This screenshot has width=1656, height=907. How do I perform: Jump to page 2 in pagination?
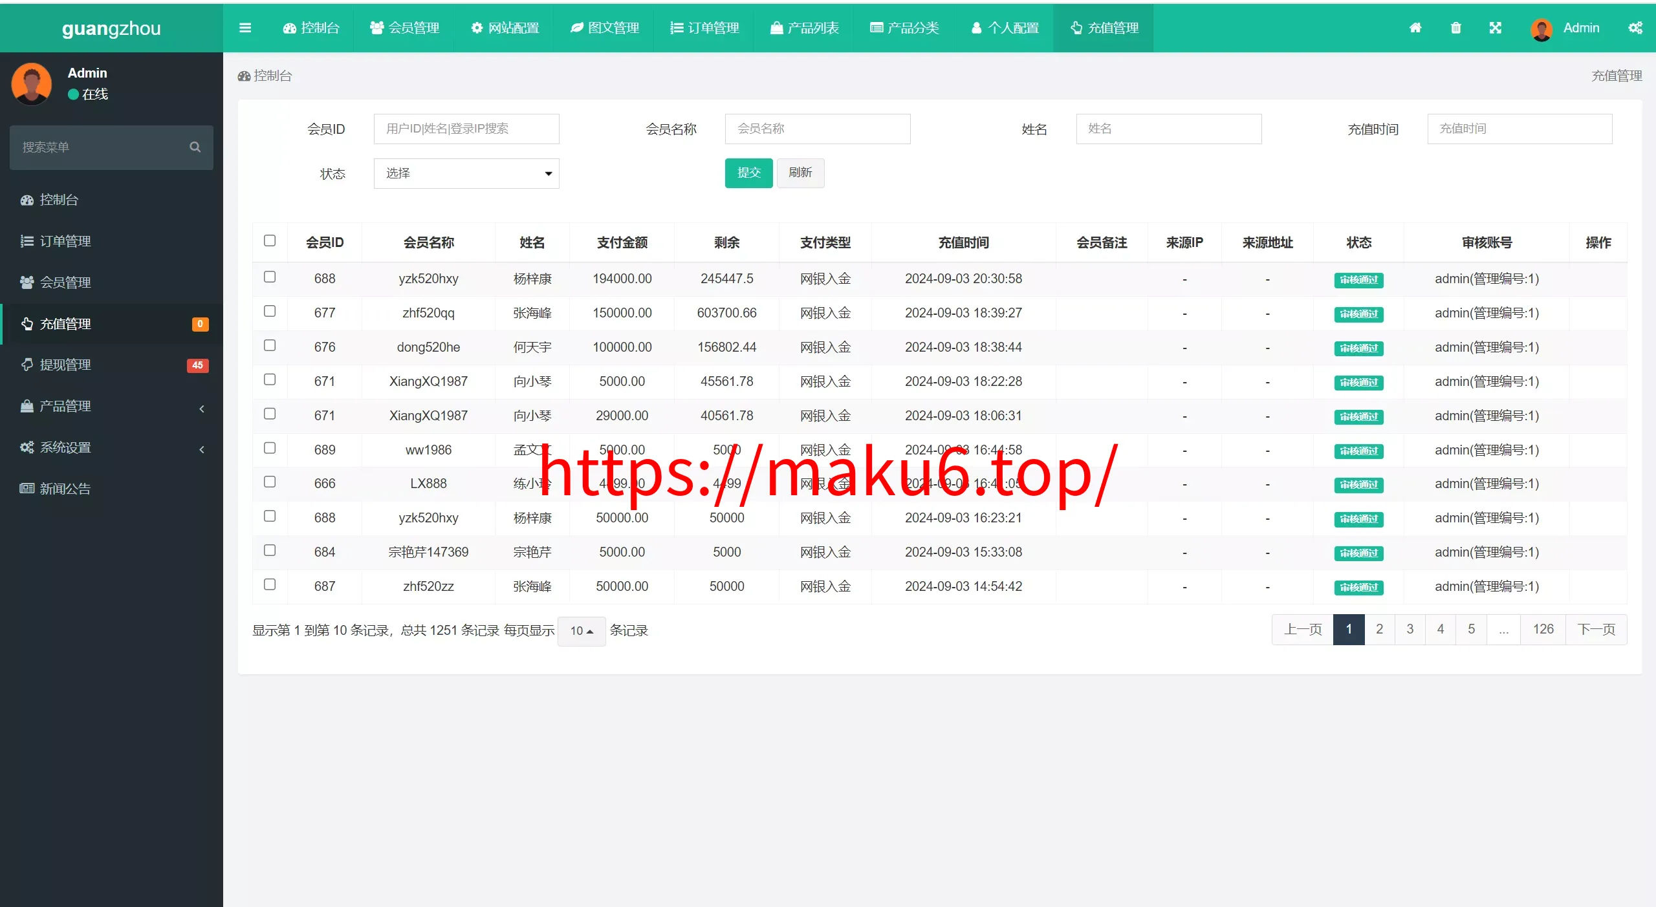click(x=1379, y=630)
